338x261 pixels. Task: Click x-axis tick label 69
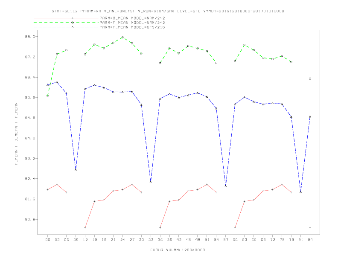pos(263,240)
